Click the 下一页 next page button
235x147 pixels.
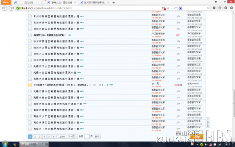[x=72, y=136]
